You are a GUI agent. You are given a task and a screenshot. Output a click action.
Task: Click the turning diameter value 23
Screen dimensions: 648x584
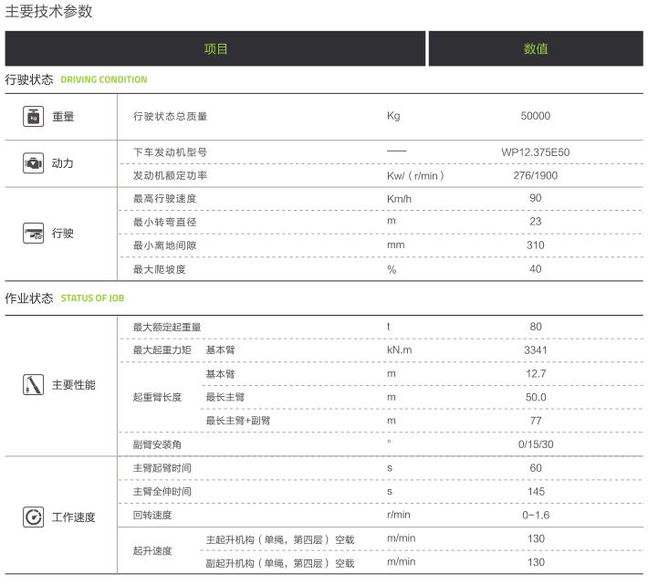pos(535,222)
